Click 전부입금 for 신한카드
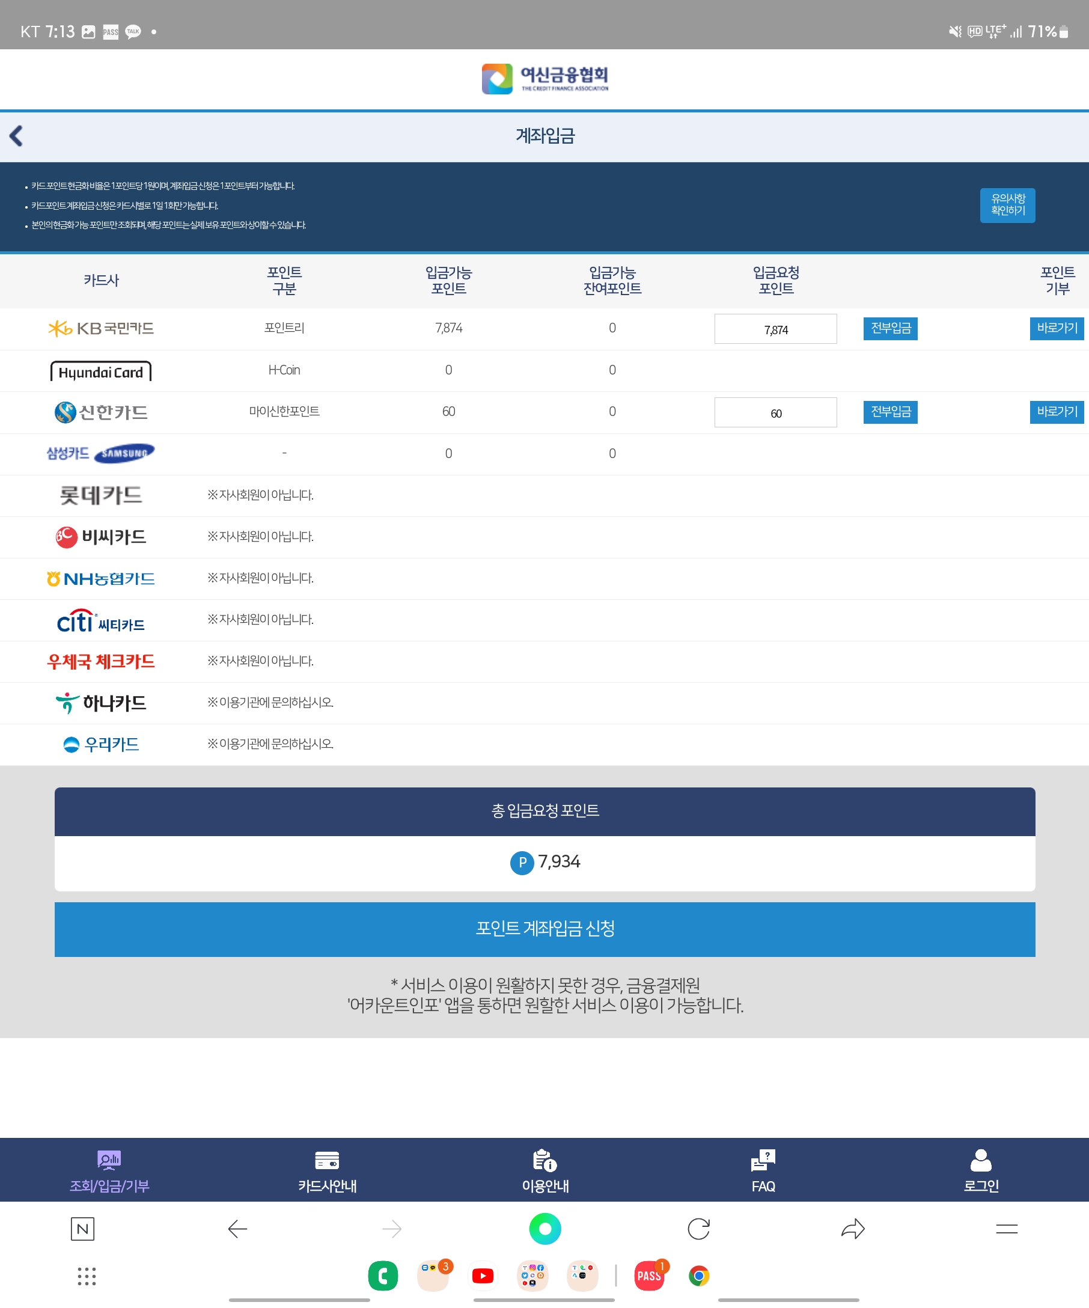Screen dimensions: 1089x1308 point(891,412)
